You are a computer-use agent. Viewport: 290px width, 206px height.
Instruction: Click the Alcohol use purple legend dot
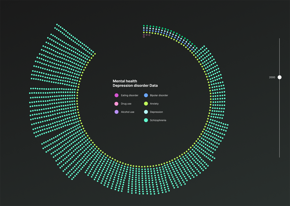coord(117,112)
